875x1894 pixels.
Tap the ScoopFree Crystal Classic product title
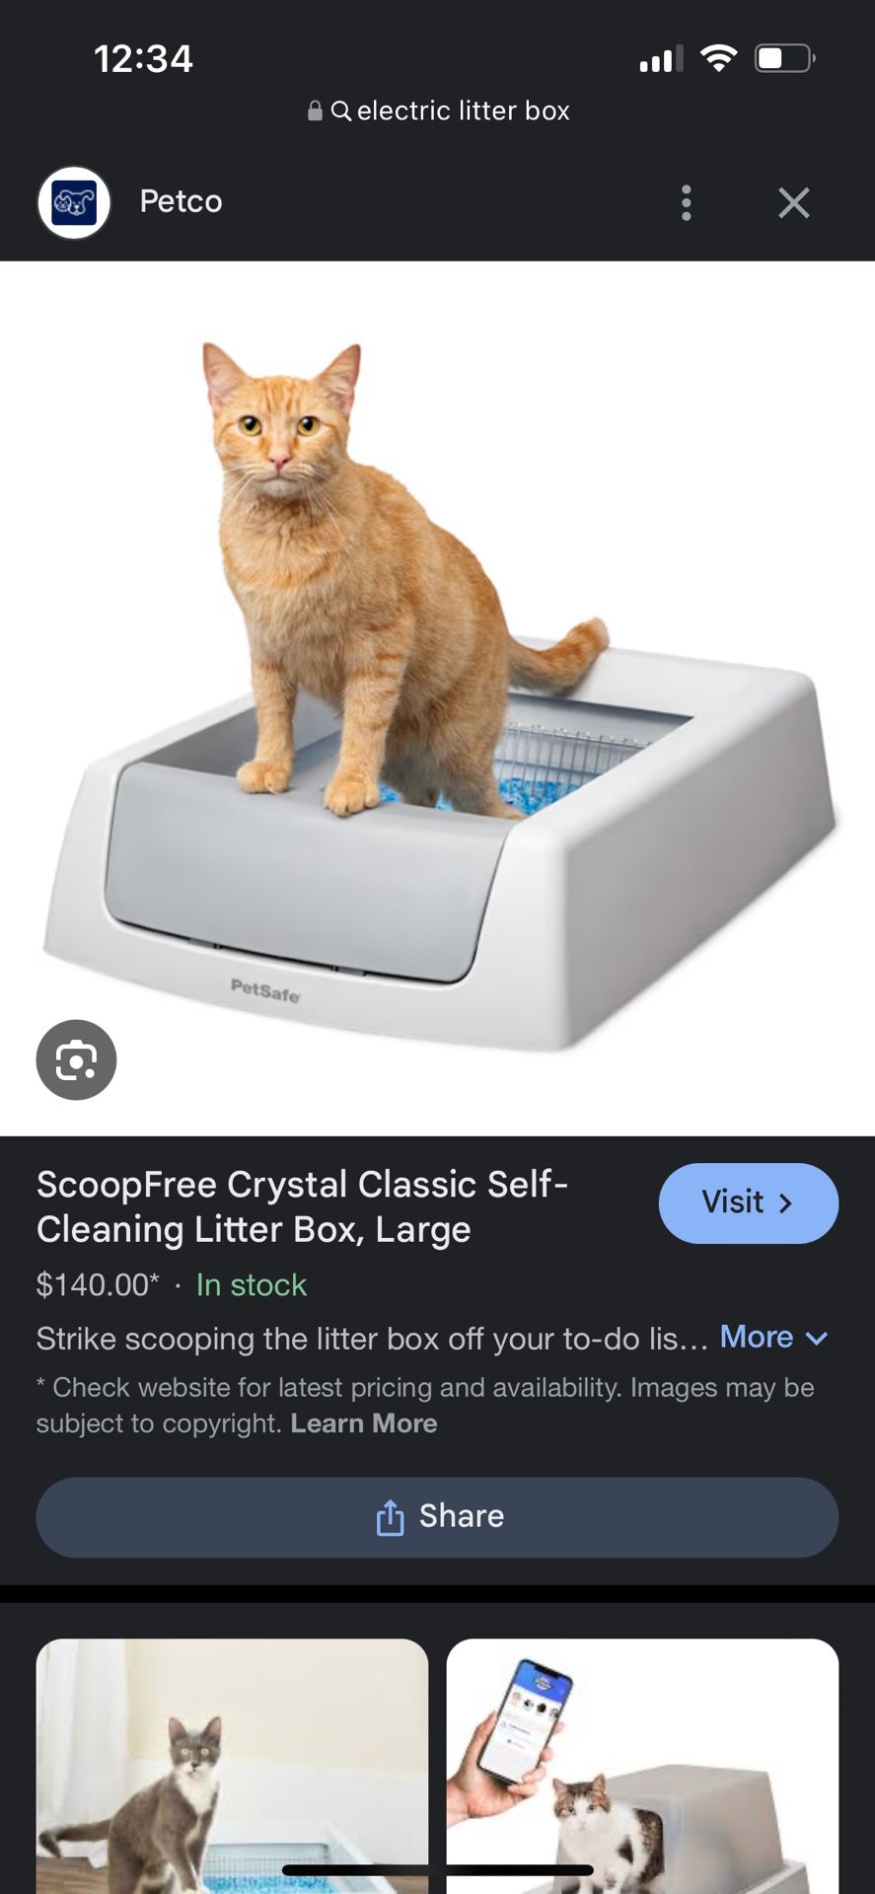[x=303, y=1206]
